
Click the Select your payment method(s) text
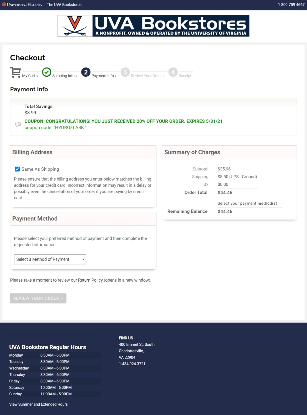click(x=247, y=203)
